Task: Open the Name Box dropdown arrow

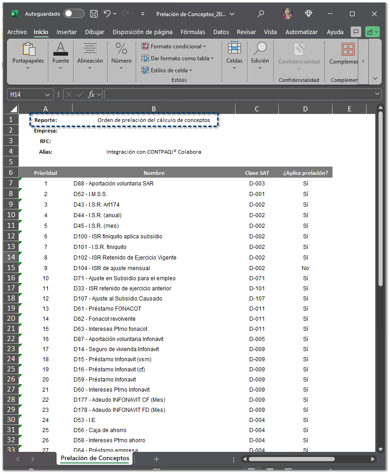Action: coord(47,94)
